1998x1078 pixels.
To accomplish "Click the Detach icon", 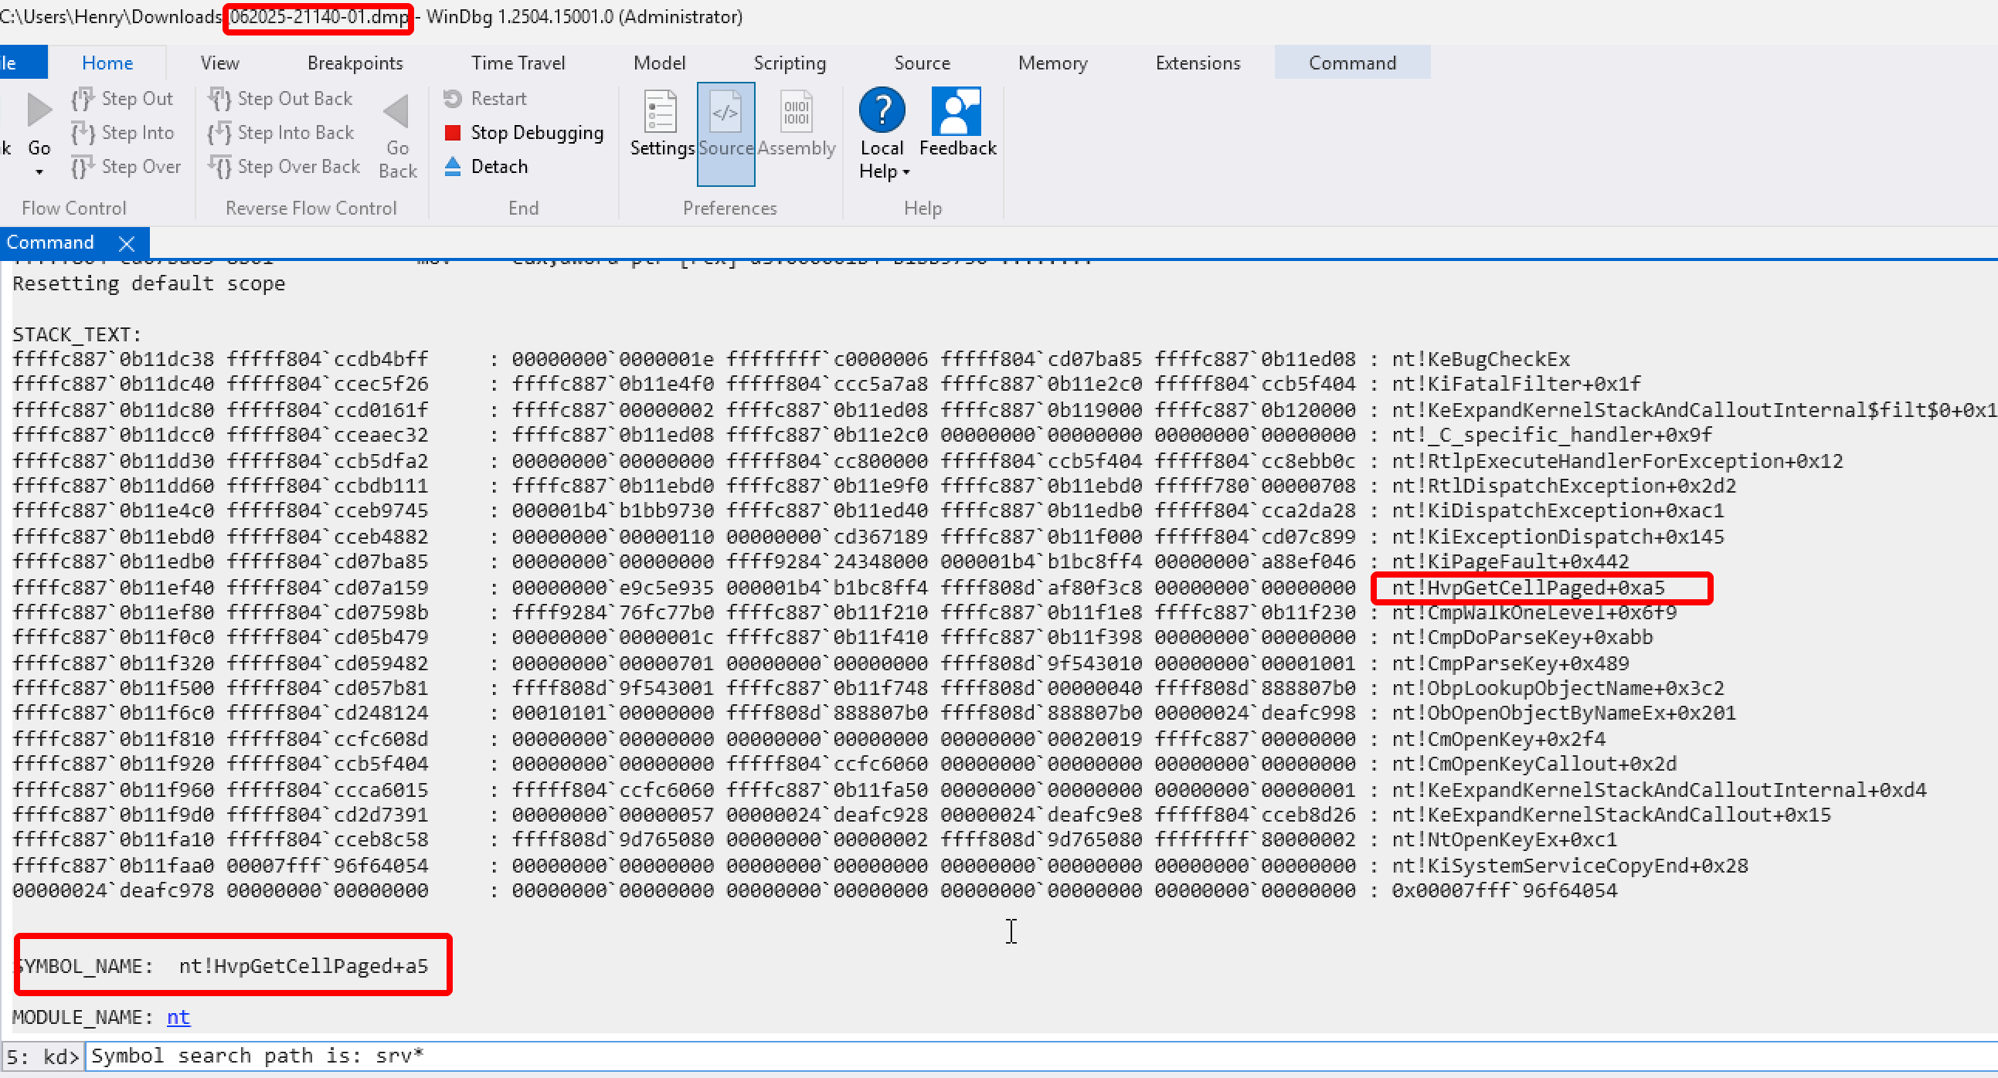I will click(453, 166).
